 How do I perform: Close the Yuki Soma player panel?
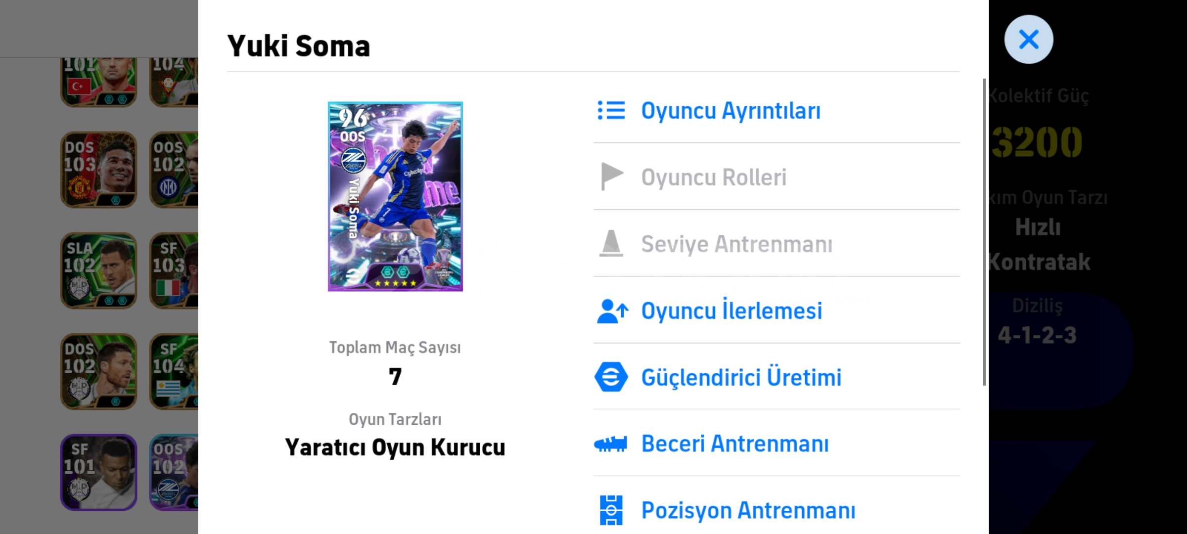coord(1028,40)
